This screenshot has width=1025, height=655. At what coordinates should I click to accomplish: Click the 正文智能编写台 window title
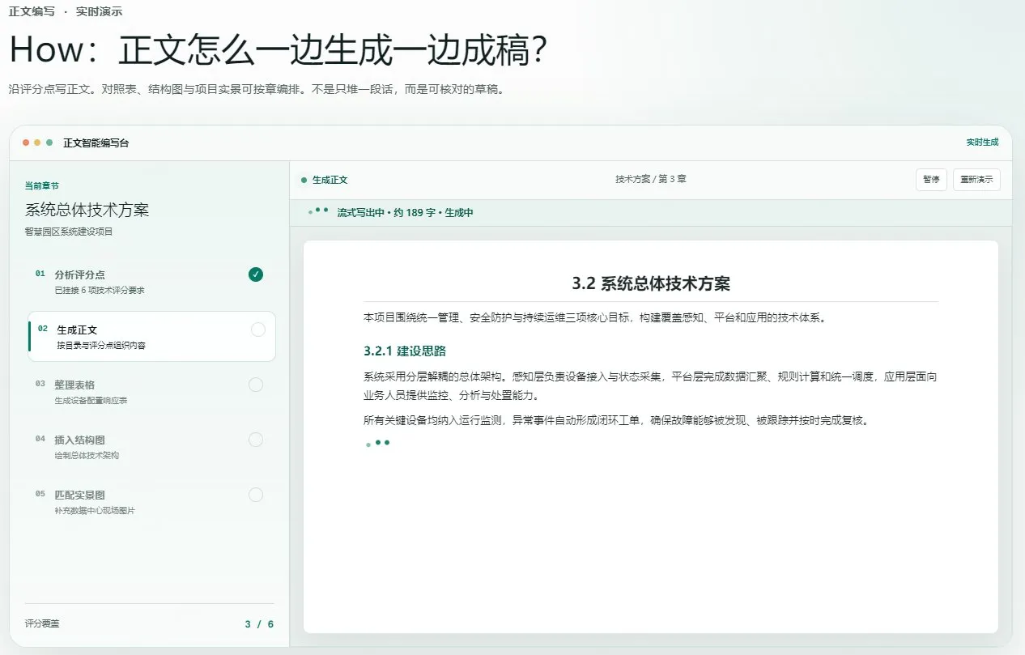click(96, 143)
